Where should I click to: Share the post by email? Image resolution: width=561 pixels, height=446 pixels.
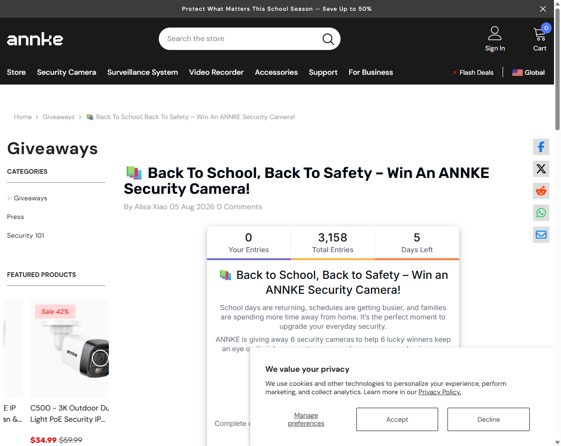(541, 235)
